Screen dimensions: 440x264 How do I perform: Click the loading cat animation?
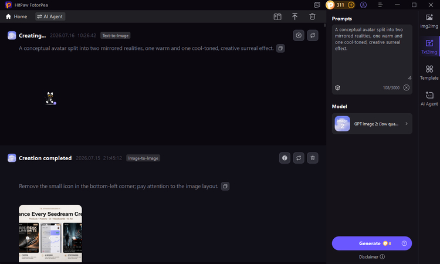tap(50, 98)
